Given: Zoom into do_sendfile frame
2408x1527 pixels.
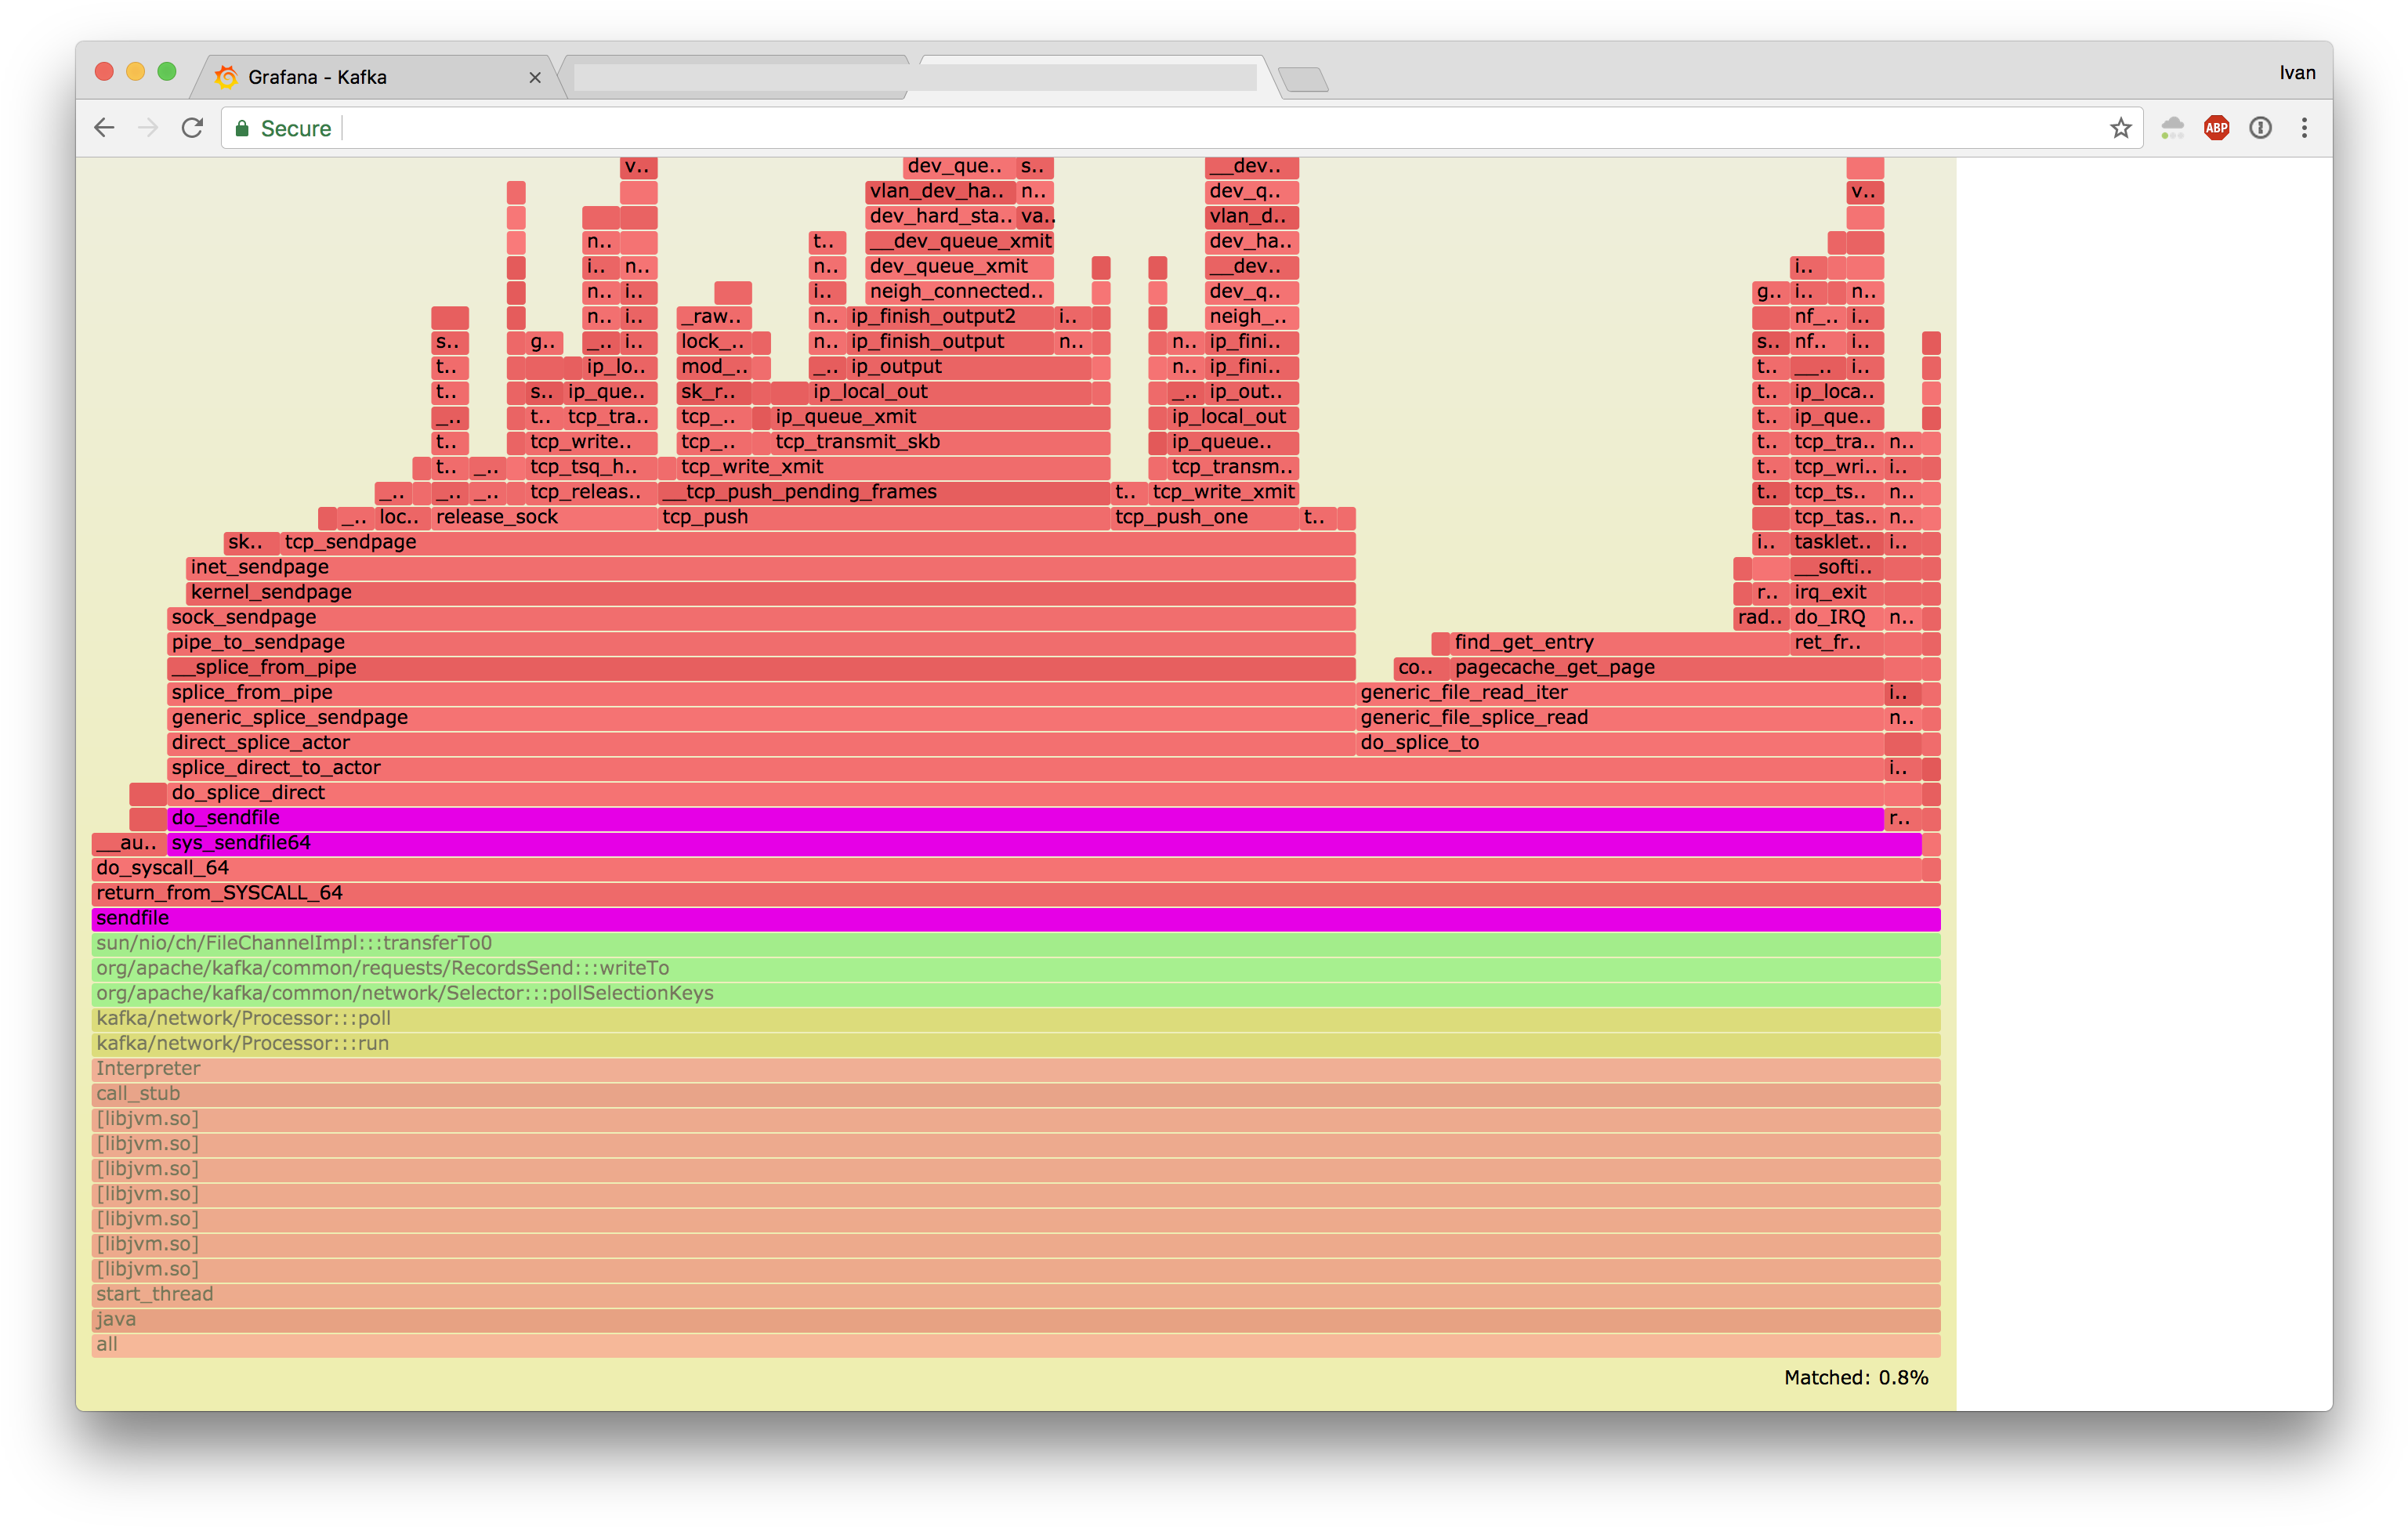Looking at the screenshot, I should click(1000, 819).
